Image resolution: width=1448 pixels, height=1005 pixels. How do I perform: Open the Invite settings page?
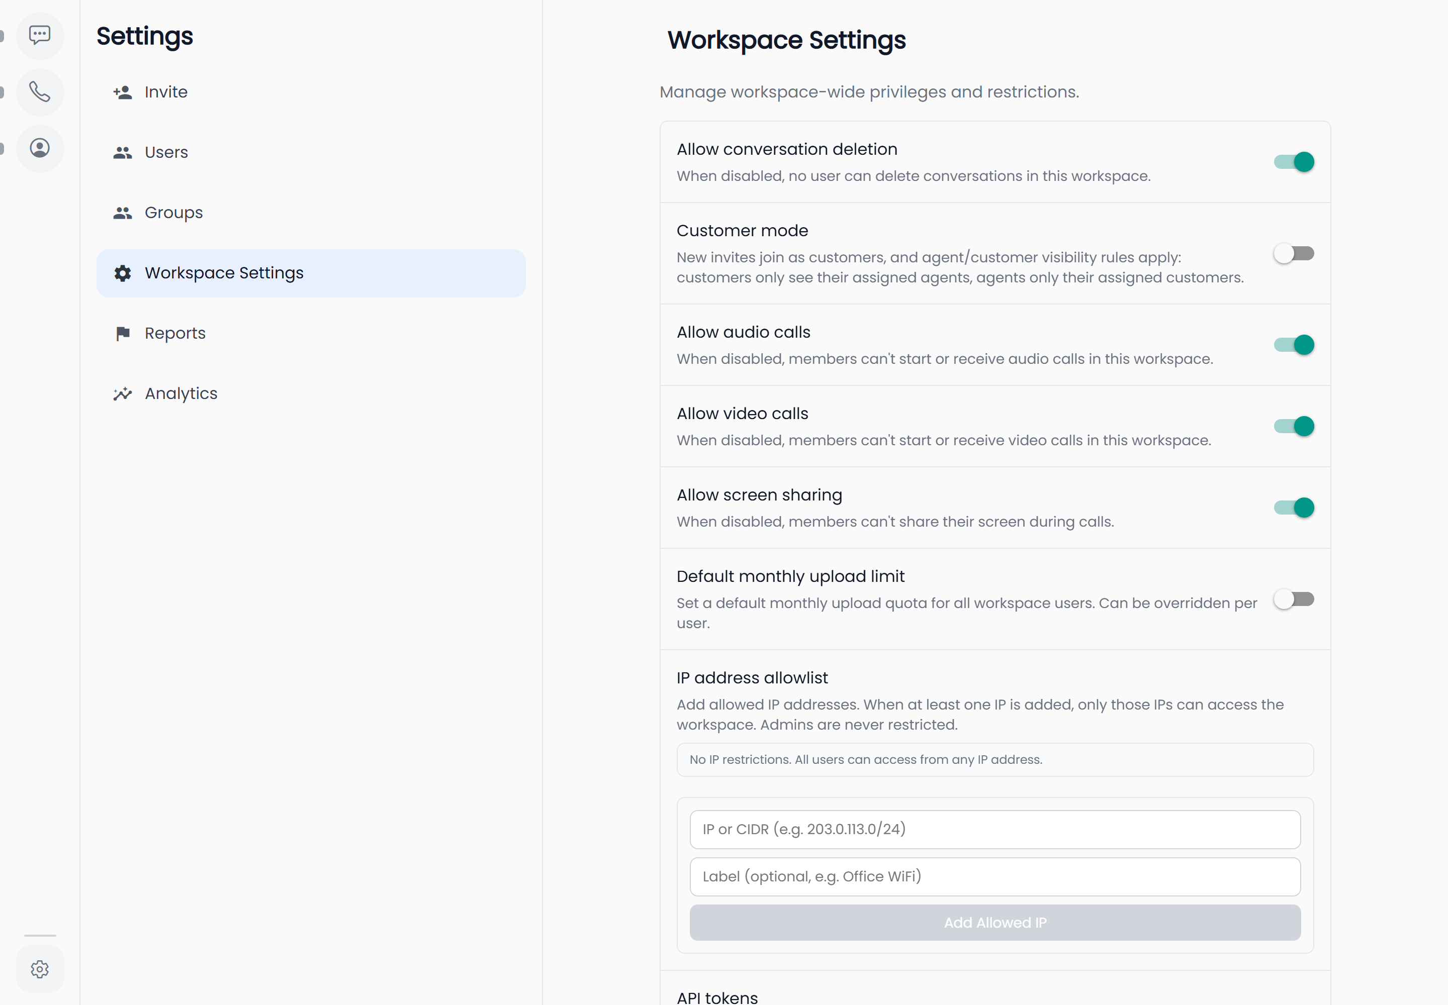tap(311, 92)
